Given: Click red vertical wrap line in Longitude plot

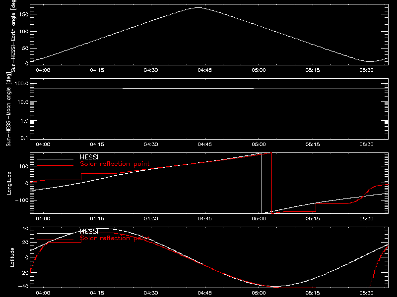Looking at the screenshot, I should (271, 183).
